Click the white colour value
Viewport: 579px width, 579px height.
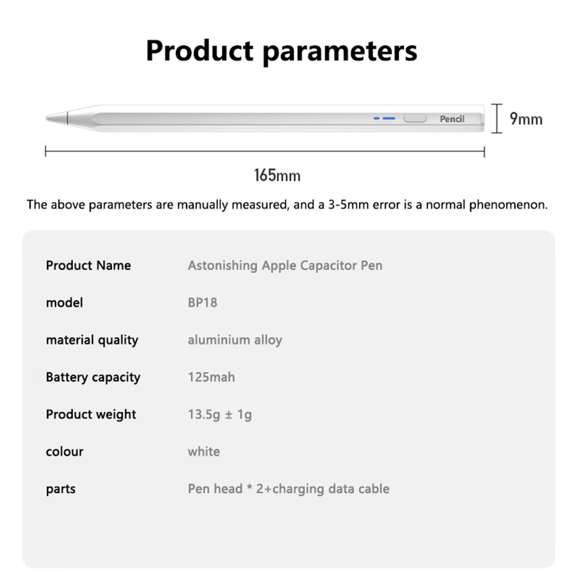coord(204,451)
